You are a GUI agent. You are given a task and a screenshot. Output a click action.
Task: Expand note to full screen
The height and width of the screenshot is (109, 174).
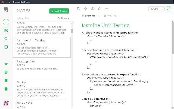[169, 9]
